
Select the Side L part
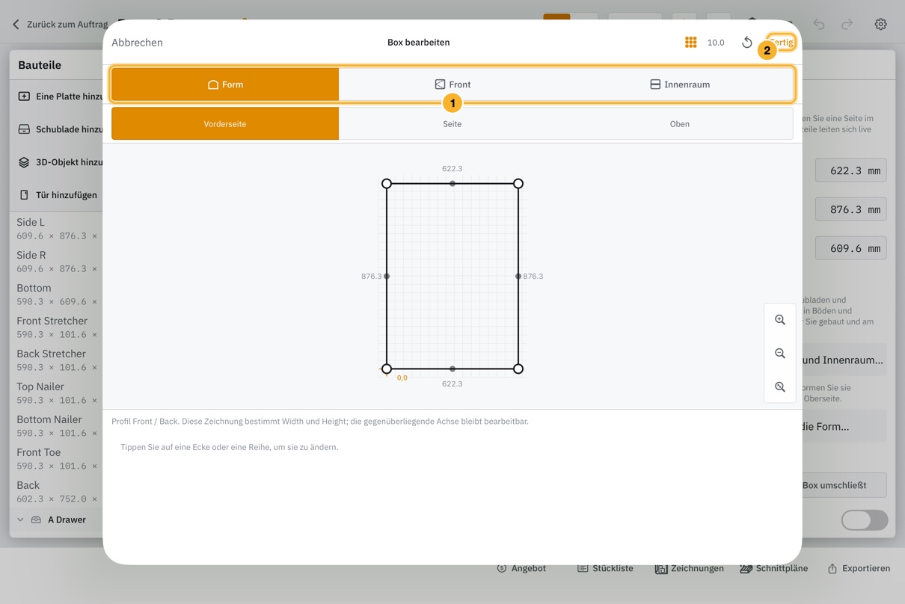pyautogui.click(x=58, y=229)
